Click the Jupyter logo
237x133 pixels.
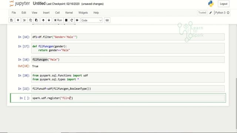20,3
